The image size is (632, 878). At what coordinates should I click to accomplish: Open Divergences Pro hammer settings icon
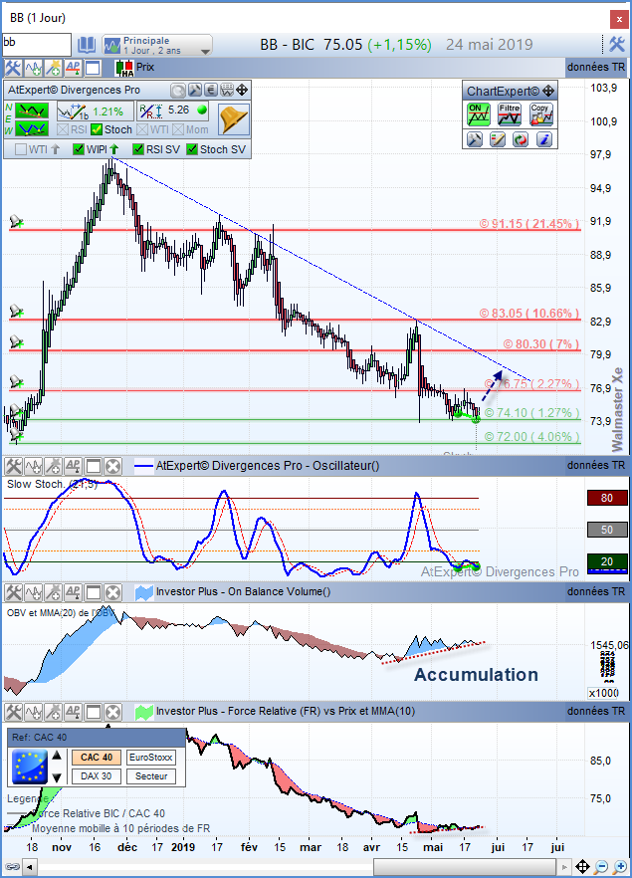click(x=194, y=91)
